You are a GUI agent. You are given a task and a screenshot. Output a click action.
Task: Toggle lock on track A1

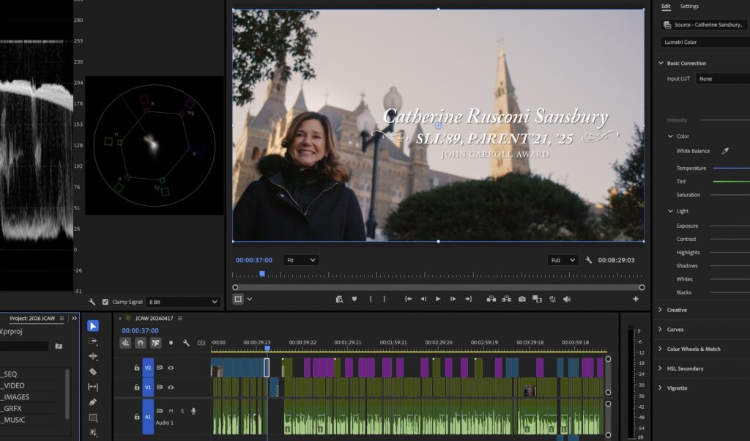pos(137,417)
